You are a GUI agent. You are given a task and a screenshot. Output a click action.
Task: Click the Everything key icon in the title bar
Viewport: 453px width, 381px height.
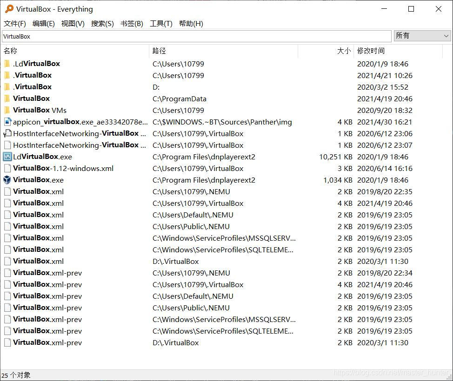[x=8, y=8]
